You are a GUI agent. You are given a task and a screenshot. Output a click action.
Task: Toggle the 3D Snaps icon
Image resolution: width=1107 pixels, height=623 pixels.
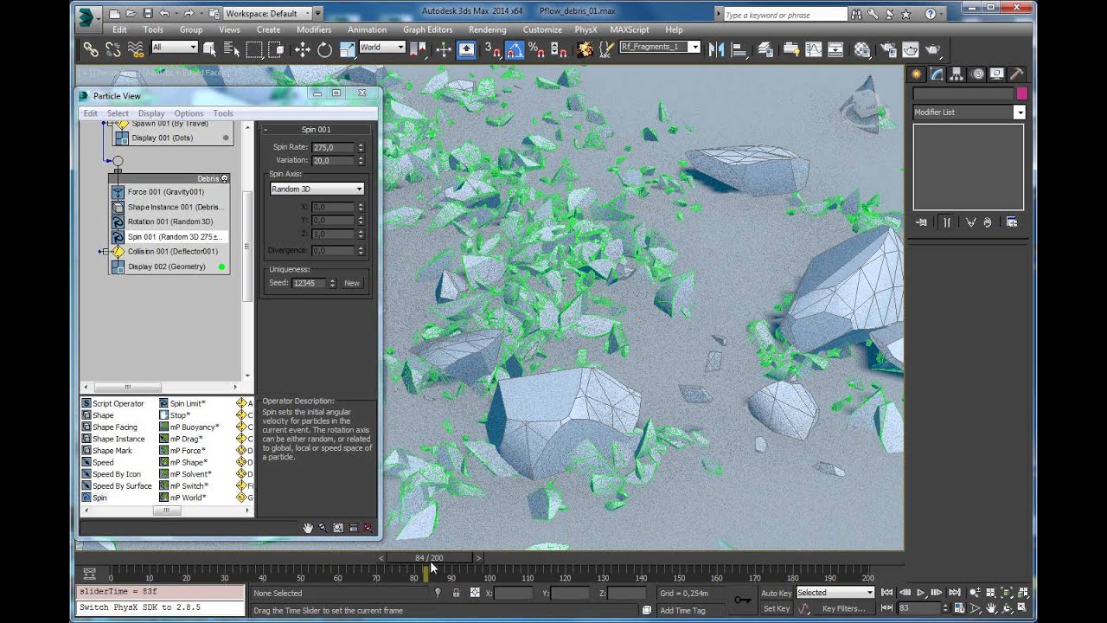tap(492, 49)
